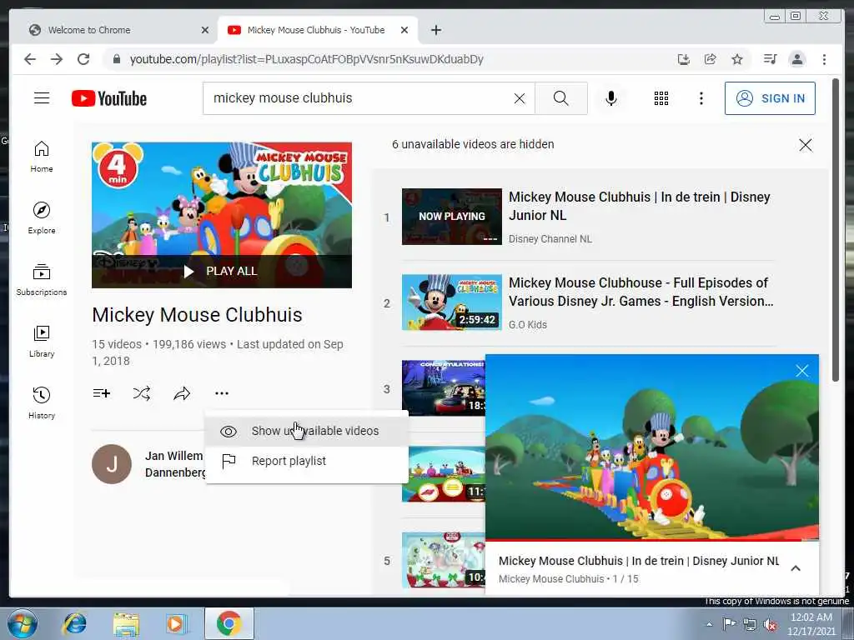Screen dimensions: 854x640
Task: Click PLAY ALL on playlist cover
Action: [222, 271]
